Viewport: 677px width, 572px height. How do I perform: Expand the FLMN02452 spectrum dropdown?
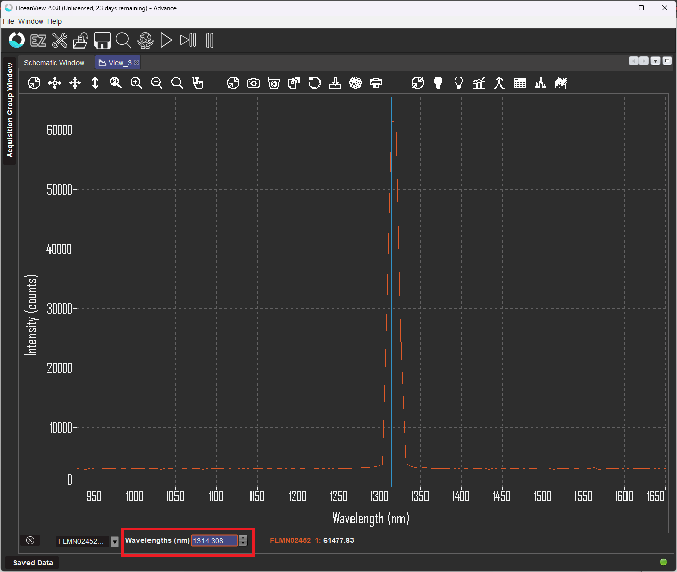tap(115, 541)
